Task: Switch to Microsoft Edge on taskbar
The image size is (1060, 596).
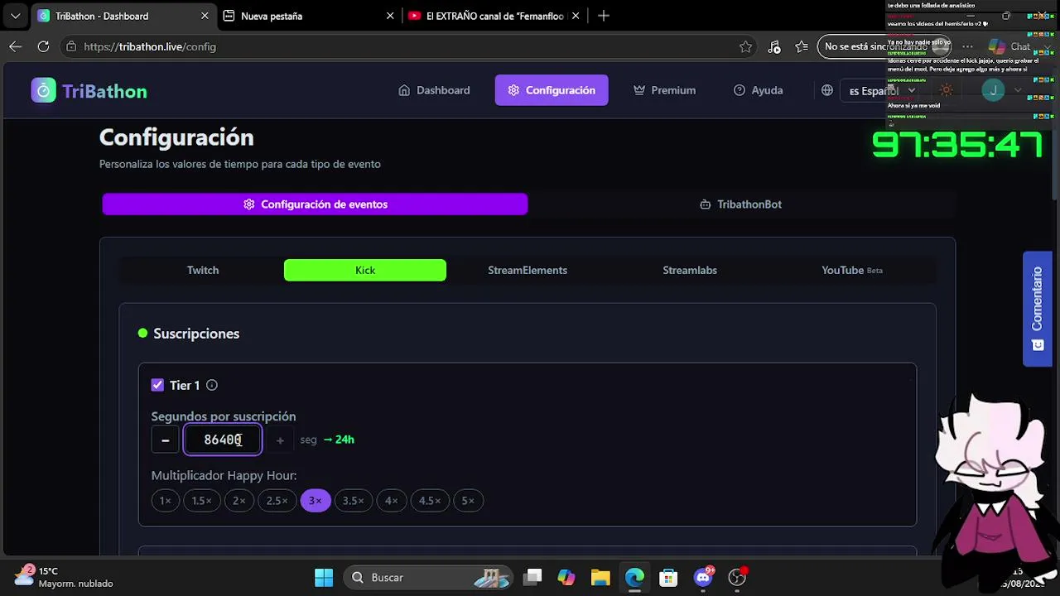Action: pos(634,577)
